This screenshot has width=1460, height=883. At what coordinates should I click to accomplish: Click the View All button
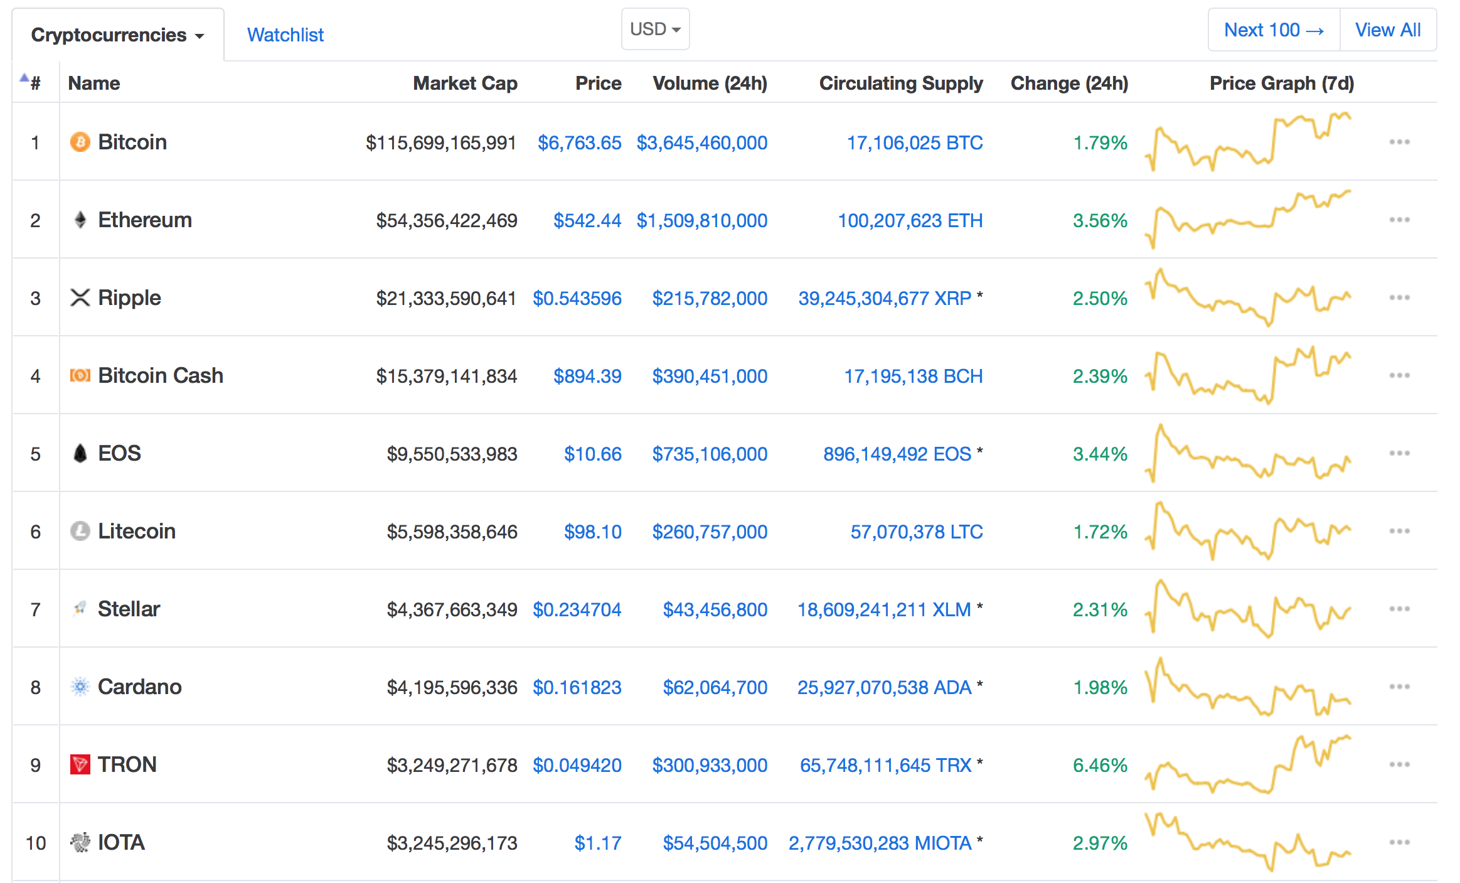tap(1388, 30)
